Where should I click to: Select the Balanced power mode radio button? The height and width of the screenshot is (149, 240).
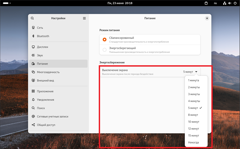pyautogui.click(x=104, y=40)
